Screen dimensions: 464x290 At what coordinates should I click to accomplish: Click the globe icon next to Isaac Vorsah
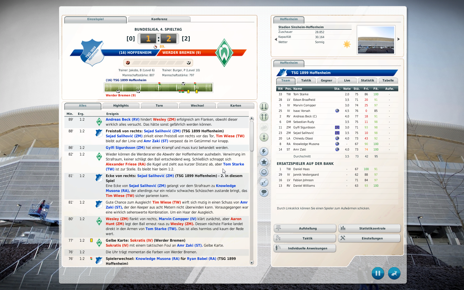coord(337,111)
